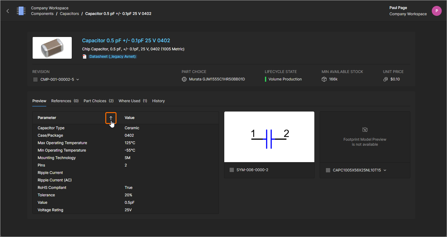Screen dimensions: 447x237
Task: Click the component chip icon in header
Action: pyautogui.click(x=21, y=11)
